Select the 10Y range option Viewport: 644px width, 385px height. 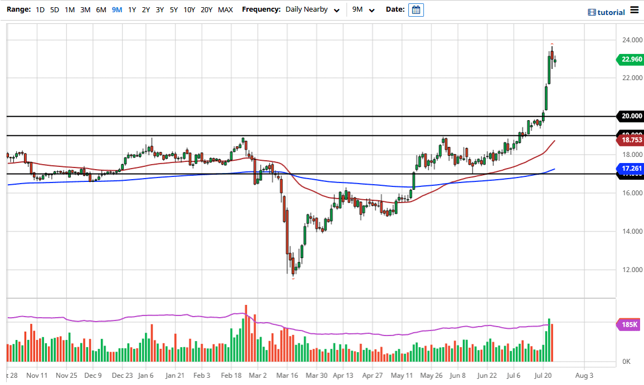(189, 9)
